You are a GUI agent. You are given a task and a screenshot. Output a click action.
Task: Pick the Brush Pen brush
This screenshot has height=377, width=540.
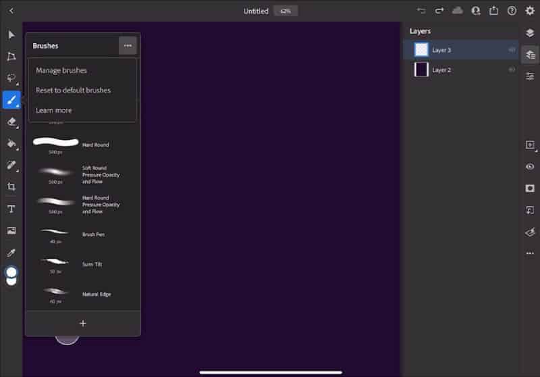pyautogui.click(x=82, y=234)
